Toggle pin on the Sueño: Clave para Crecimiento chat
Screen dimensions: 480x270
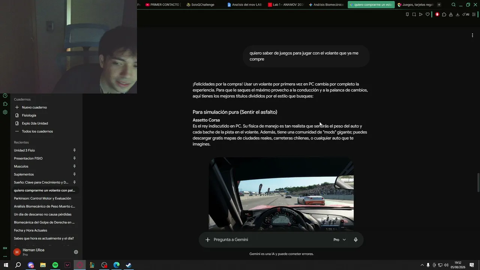[74, 182]
